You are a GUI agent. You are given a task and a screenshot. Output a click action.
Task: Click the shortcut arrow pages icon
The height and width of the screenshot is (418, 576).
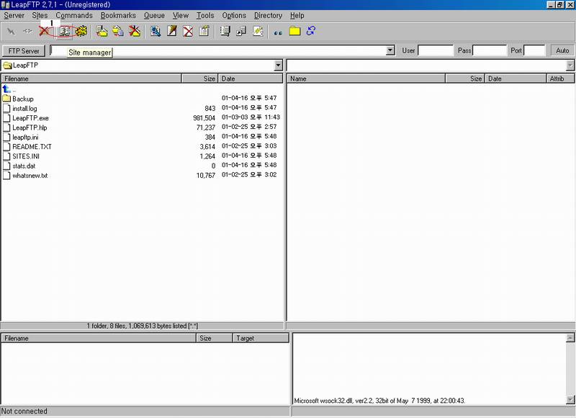click(241, 31)
